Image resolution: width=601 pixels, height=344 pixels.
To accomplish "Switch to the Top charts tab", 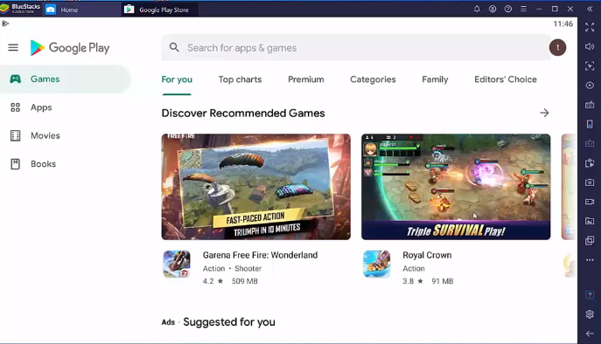I will [240, 79].
